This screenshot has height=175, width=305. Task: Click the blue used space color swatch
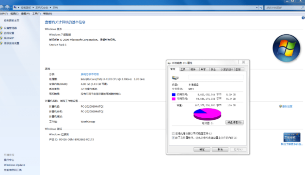(x=174, y=95)
